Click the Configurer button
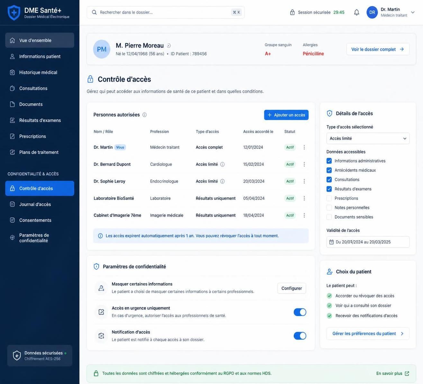This screenshot has width=423, height=384. (292, 288)
